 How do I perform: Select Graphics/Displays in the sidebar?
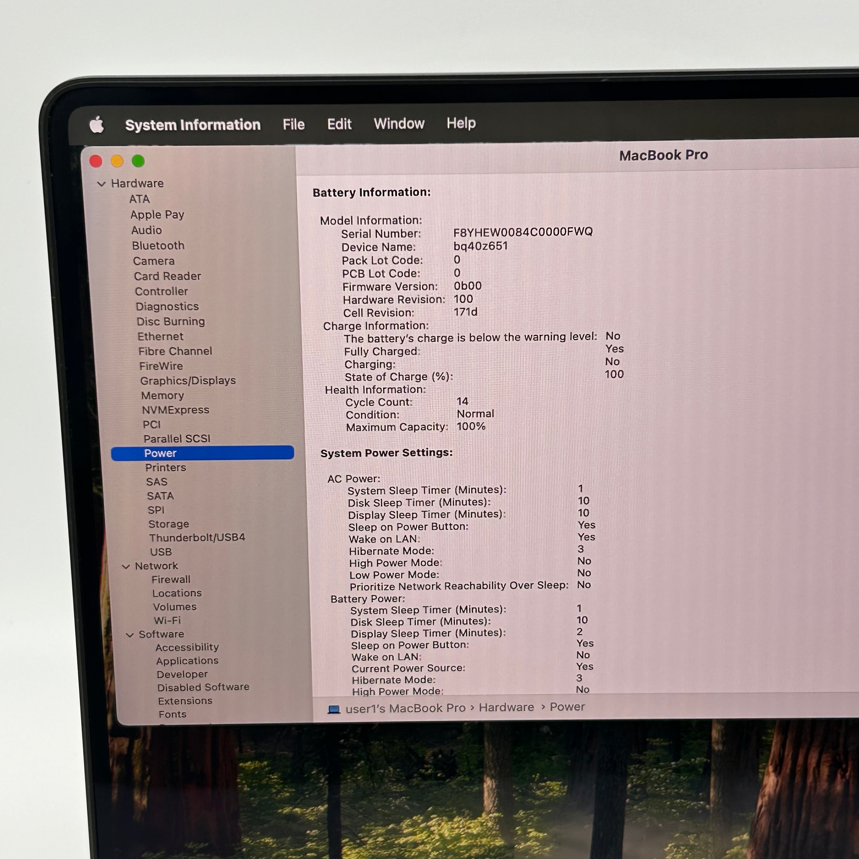(188, 381)
